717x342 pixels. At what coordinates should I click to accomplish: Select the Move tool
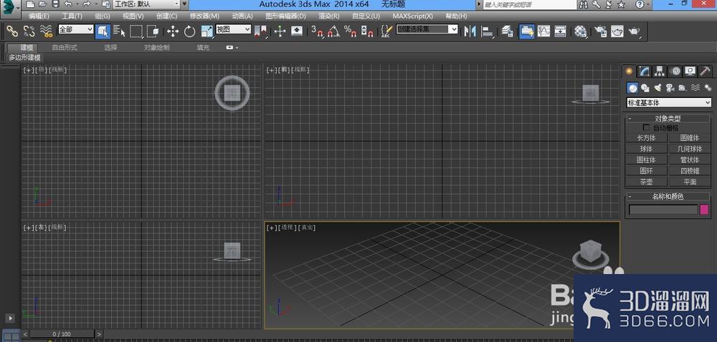coord(173,31)
